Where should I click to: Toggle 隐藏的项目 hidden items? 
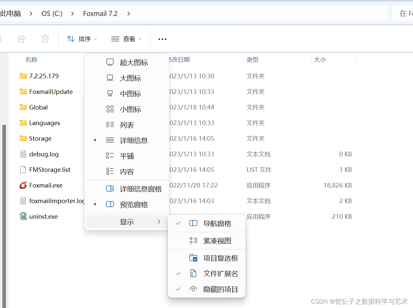click(207, 289)
